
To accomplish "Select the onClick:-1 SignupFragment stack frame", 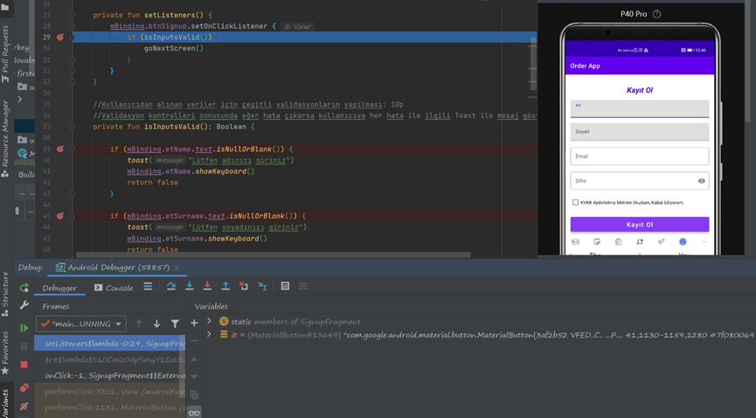I will (x=109, y=375).
